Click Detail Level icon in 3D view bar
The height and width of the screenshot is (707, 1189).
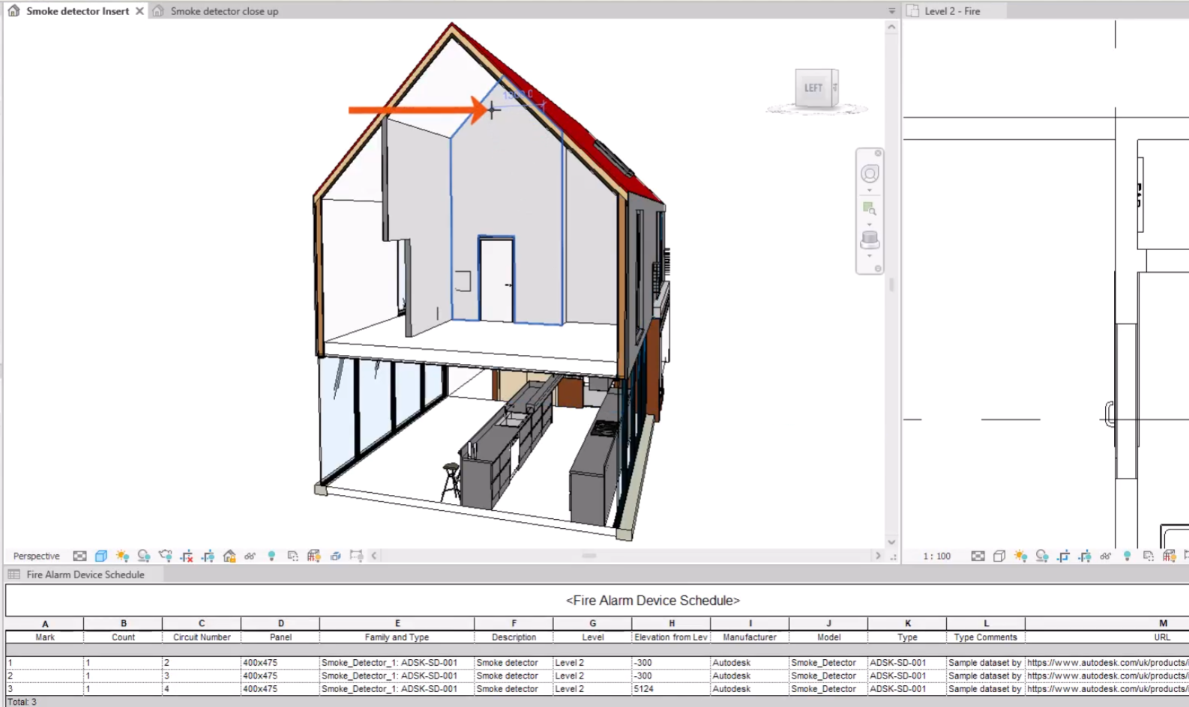(79, 556)
